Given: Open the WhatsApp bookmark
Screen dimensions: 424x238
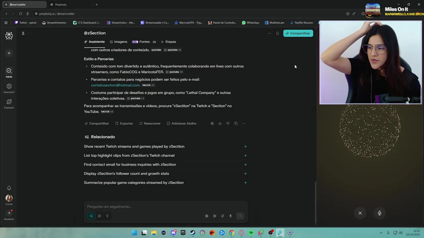Looking at the screenshot, I should pyautogui.click(x=250, y=23).
